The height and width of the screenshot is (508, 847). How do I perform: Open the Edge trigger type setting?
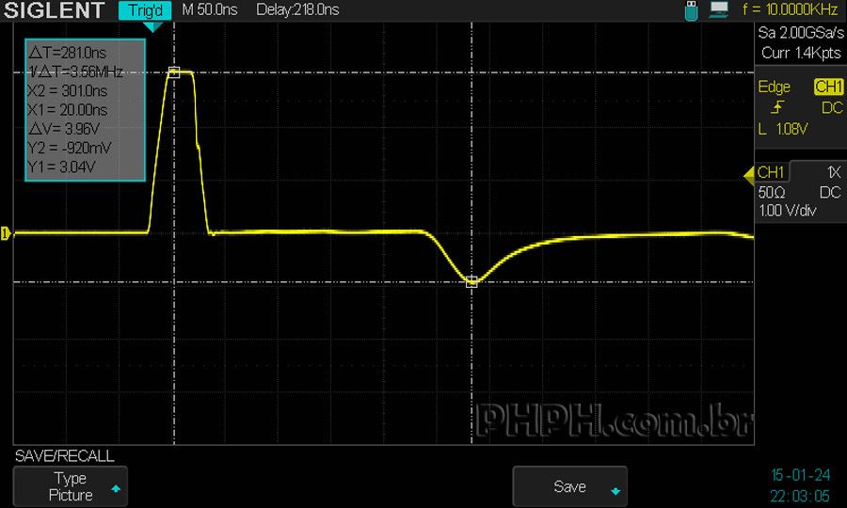tap(774, 87)
